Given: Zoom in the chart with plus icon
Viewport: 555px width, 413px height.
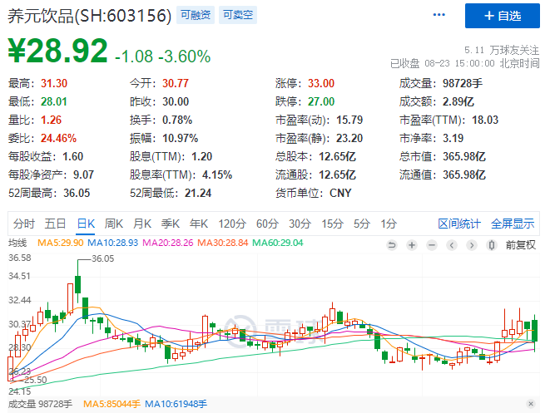Looking at the screenshot, I should (412, 245).
